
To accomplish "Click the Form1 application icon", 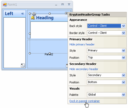I will 5,5.
